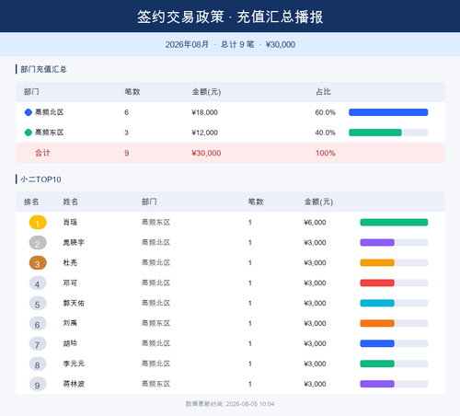Click the 排名 column header

tap(31, 202)
